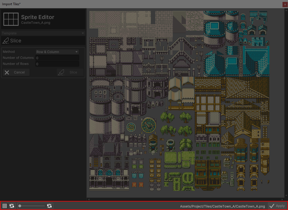The width and height of the screenshot is (288, 210).
Task: Click the 'Number of Rows' label
Action: [x=16, y=64]
